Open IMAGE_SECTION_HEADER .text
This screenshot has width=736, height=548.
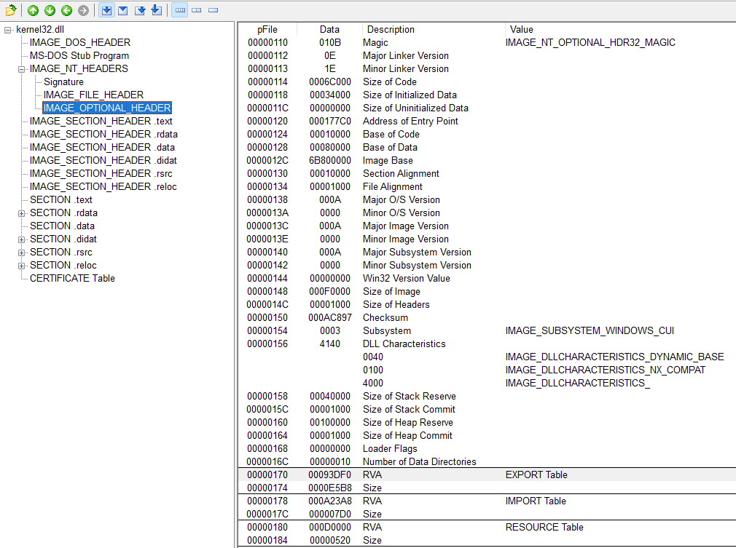[101, 122]
